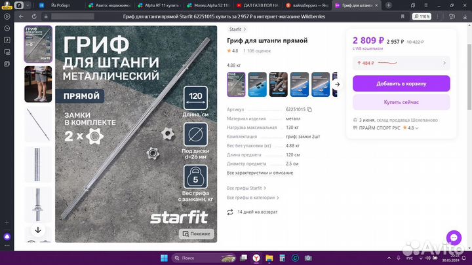The height and width of the screenshot is (265, 472).
Task: Click 'Купить сейчас' button
Action: [x=401, y=102]
